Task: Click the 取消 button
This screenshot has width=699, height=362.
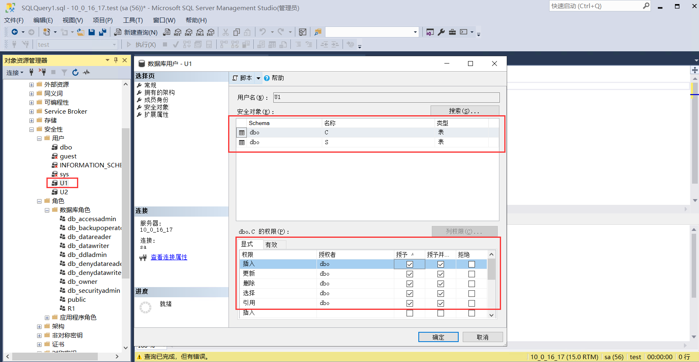Action: coord(483,337)
